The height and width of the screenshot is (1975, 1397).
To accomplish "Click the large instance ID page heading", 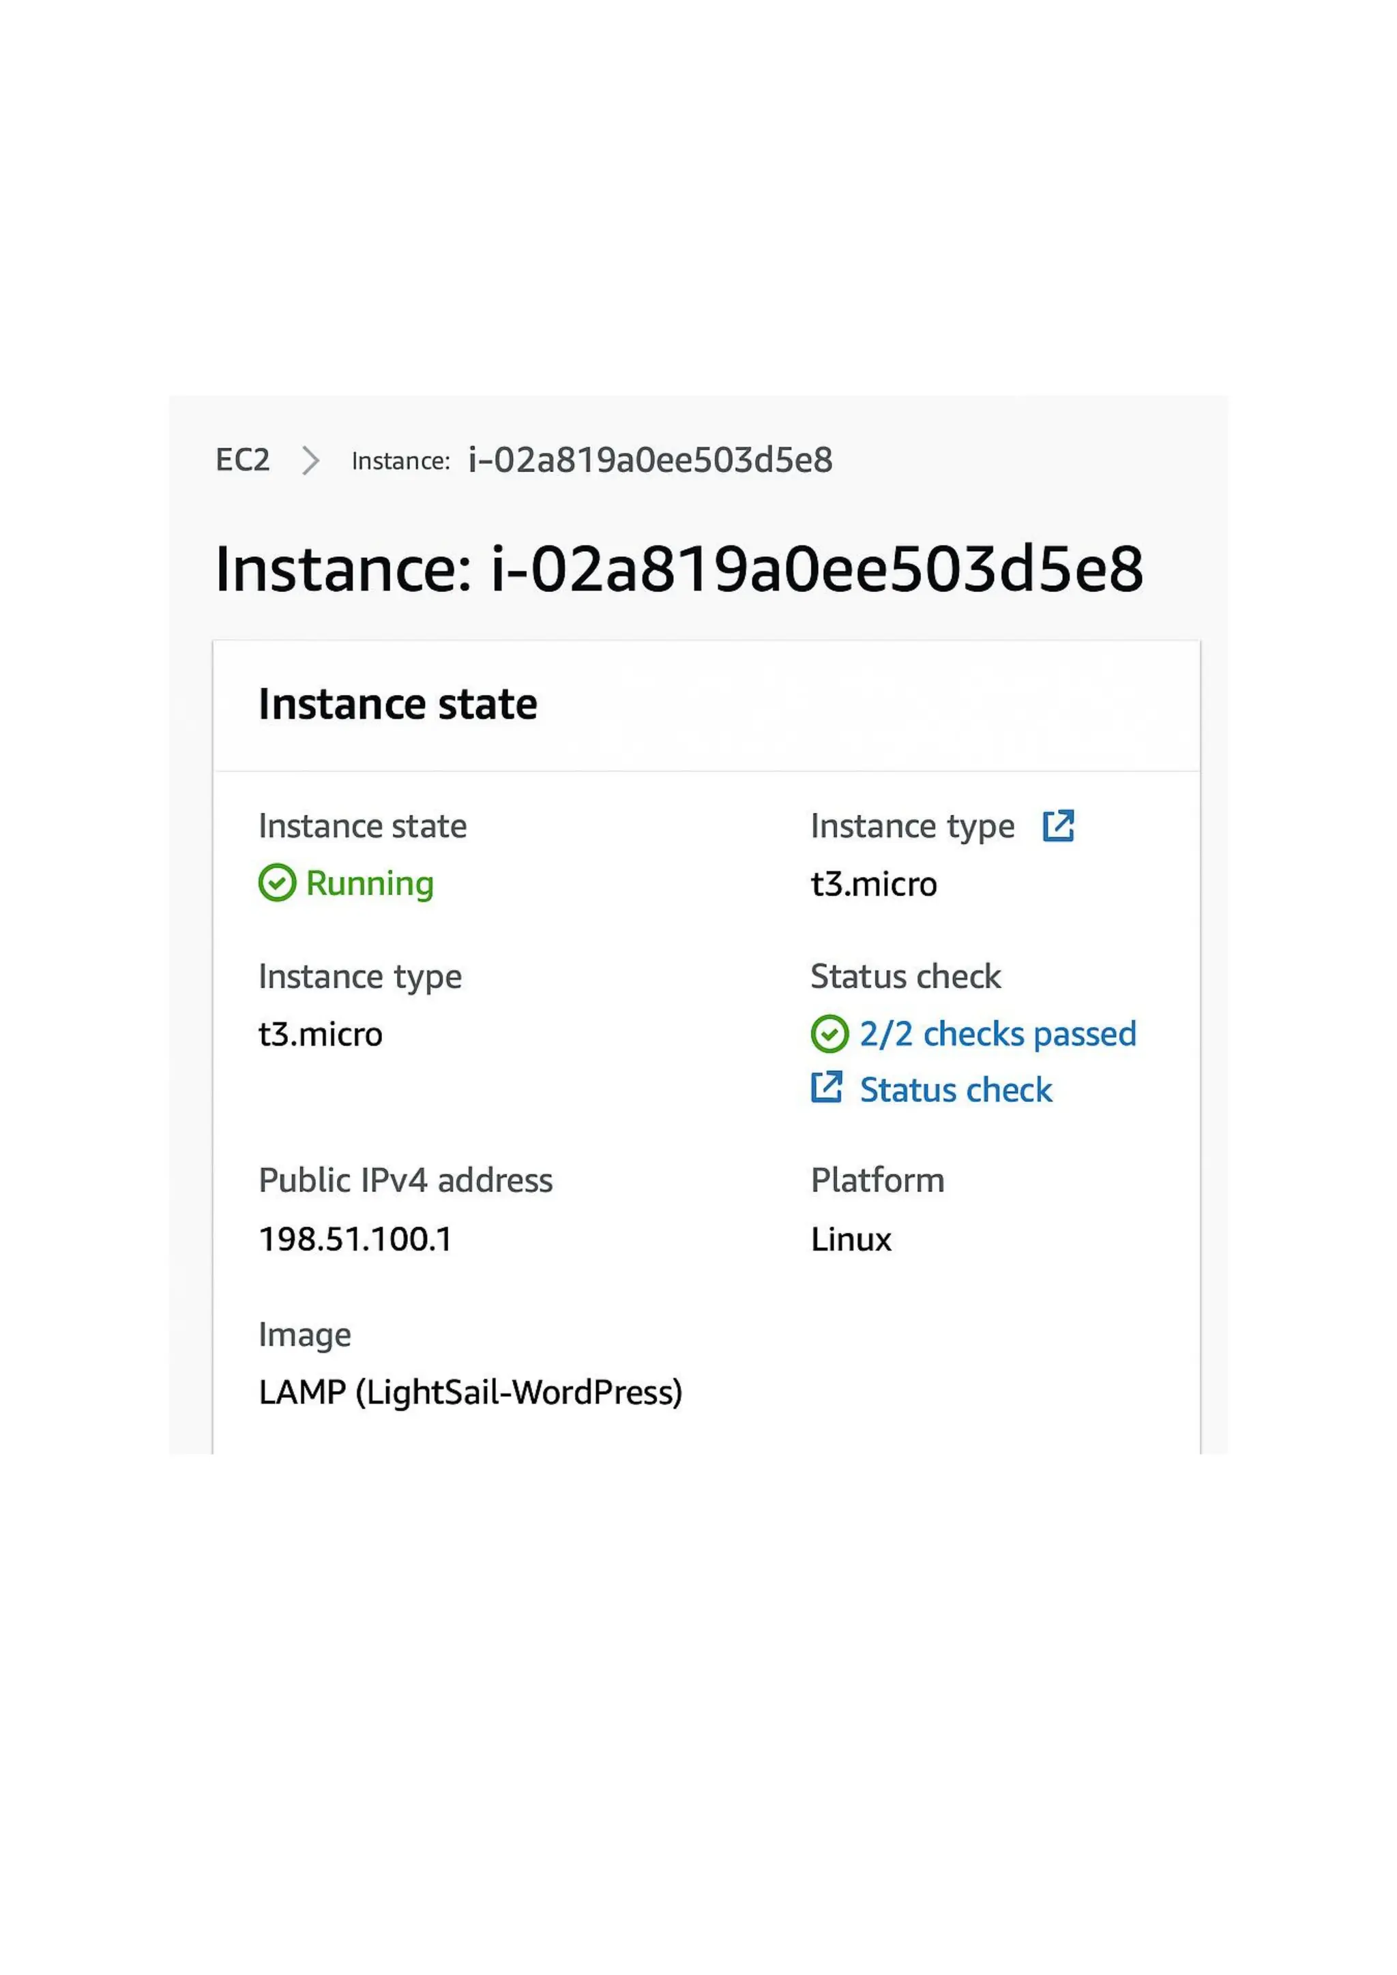I will pos(679,569).
